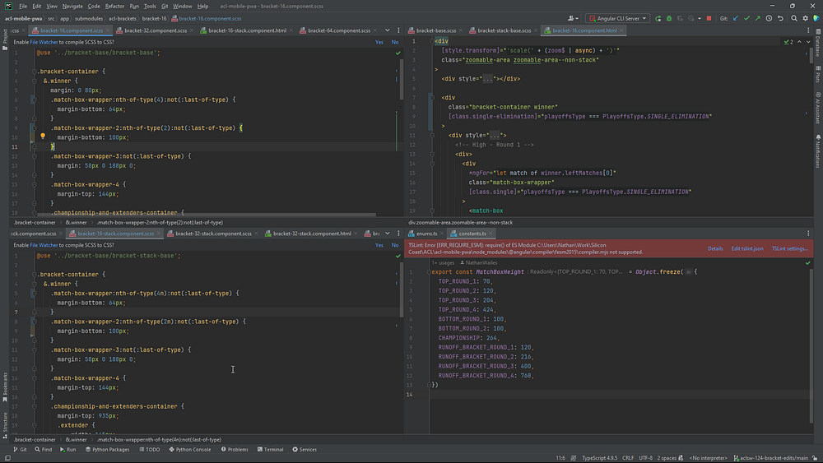This screenshot has height=463, width=823.
Task: Click the Git update project arrow
Action: (734, 17)
